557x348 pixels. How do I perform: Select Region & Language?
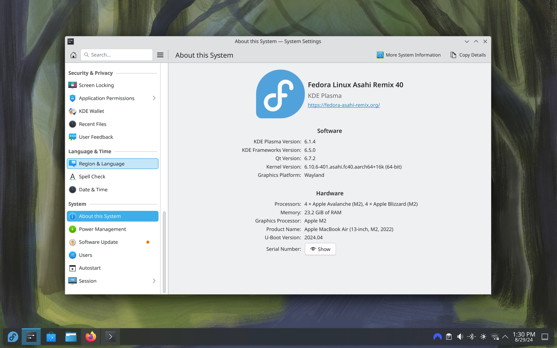click(113, 164)
